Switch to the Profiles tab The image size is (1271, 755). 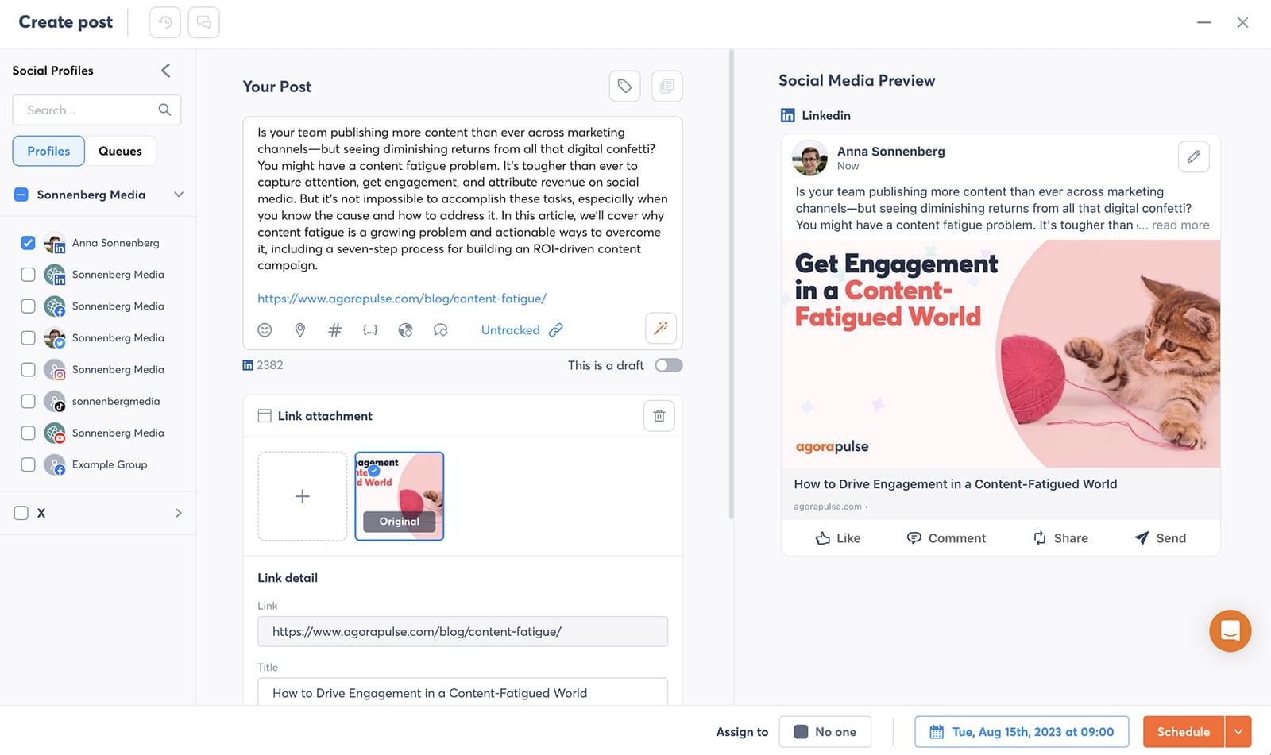click(x=48, y=151)
